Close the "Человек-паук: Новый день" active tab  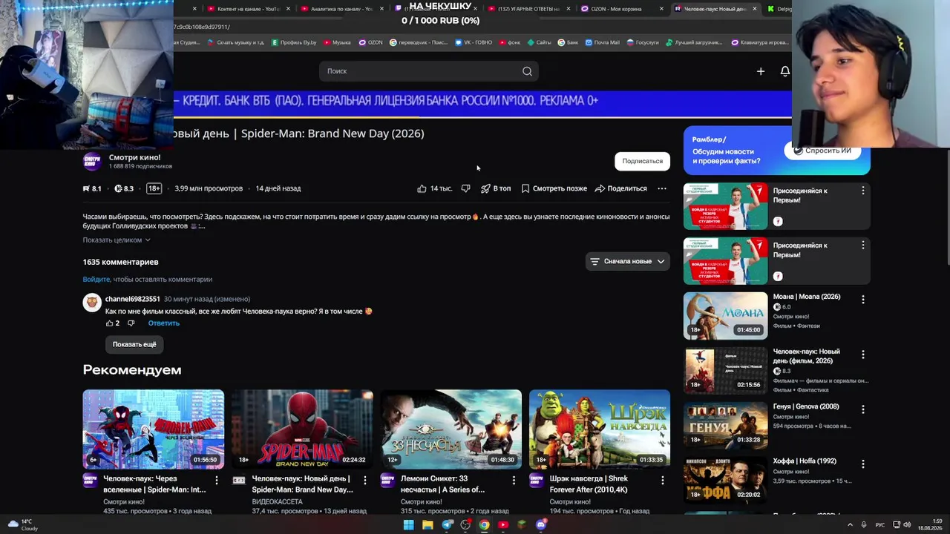click(x=755, y=9)
